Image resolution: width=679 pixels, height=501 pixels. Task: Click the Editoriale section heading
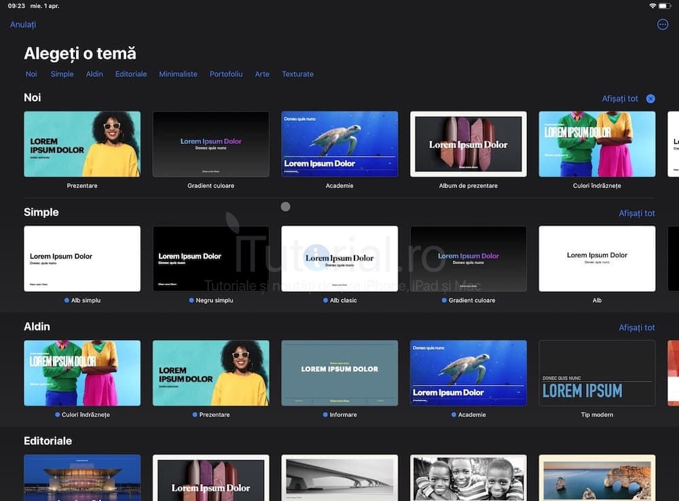pyautogui.click(x=48, y=441)
